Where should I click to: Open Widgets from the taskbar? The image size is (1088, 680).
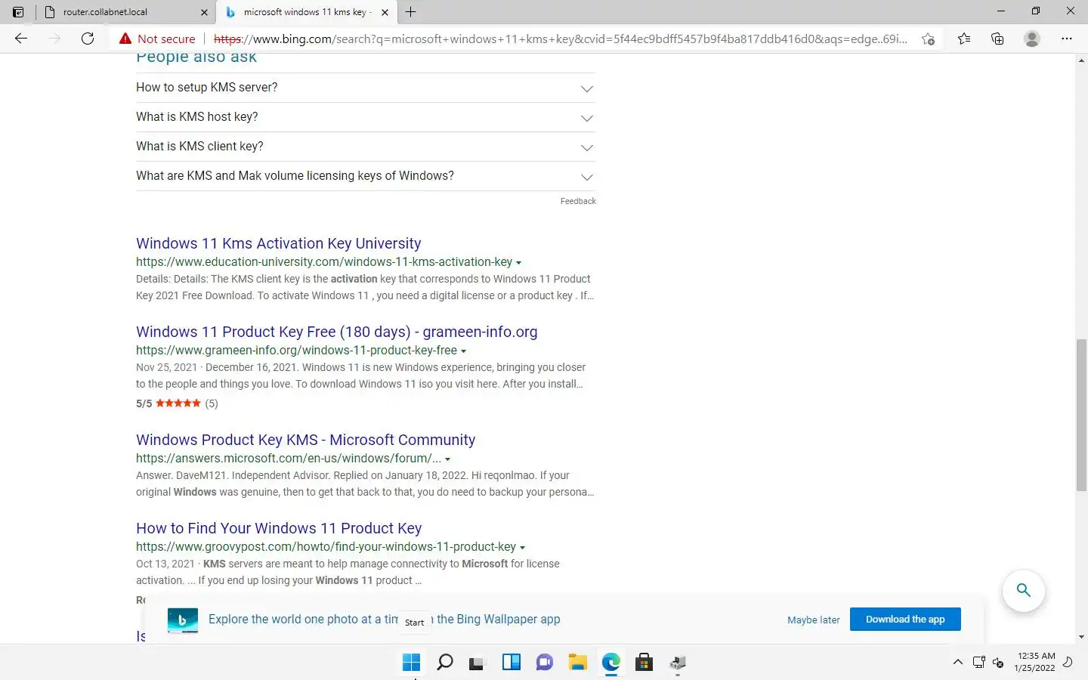click(512, 663)
